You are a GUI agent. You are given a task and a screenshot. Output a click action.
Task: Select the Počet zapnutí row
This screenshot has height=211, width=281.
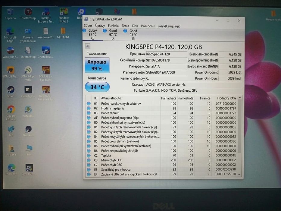162,113
